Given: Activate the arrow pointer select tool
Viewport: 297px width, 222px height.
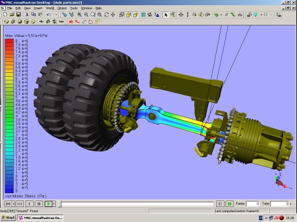Looking at the screenshot, I should point(166,14).
